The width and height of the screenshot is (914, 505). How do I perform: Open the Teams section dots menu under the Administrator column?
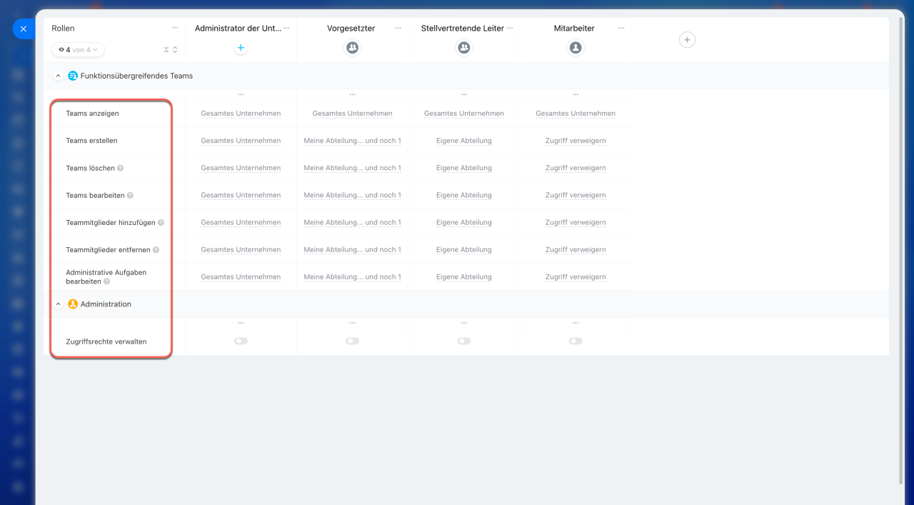[x=241, y=94]
